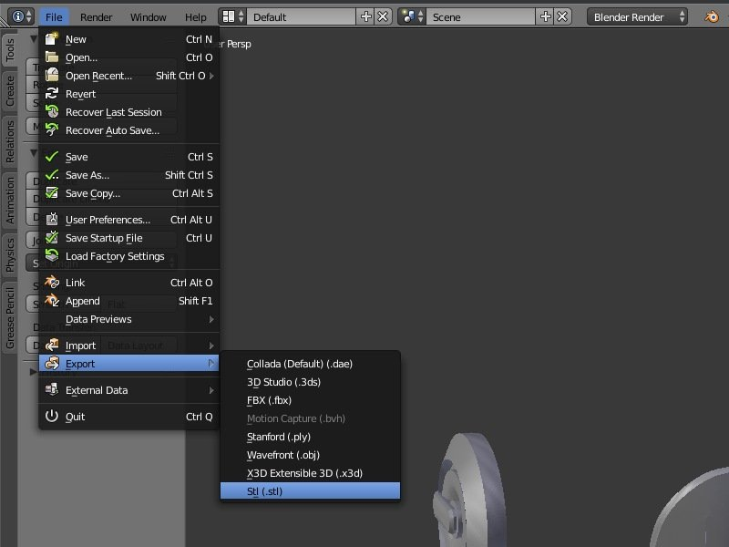
Task: Click the Import icon
Action: (x=52, y=346)
